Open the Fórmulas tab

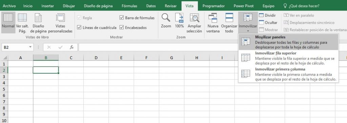tap(129, 6)
